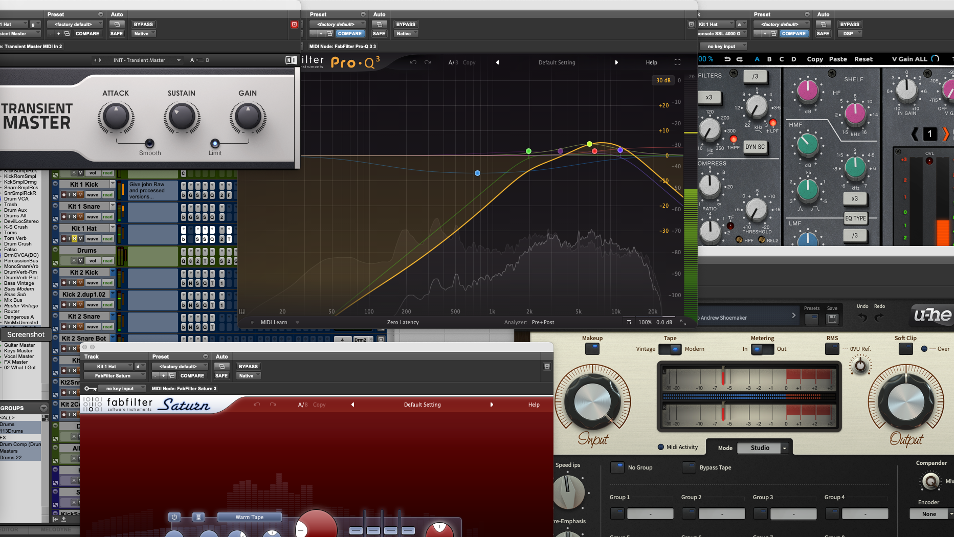Click the Warm Tape style button in Saturn
This screenshot has height=537, width=954.
pos(250,517)
